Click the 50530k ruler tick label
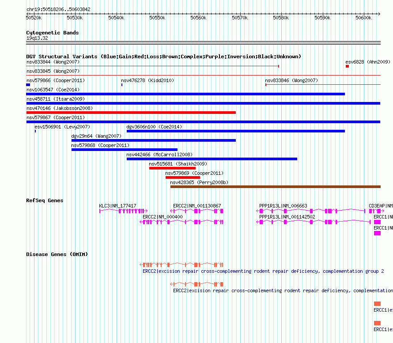The width and height of the screenshot is (393, 343). coord(75,18)
